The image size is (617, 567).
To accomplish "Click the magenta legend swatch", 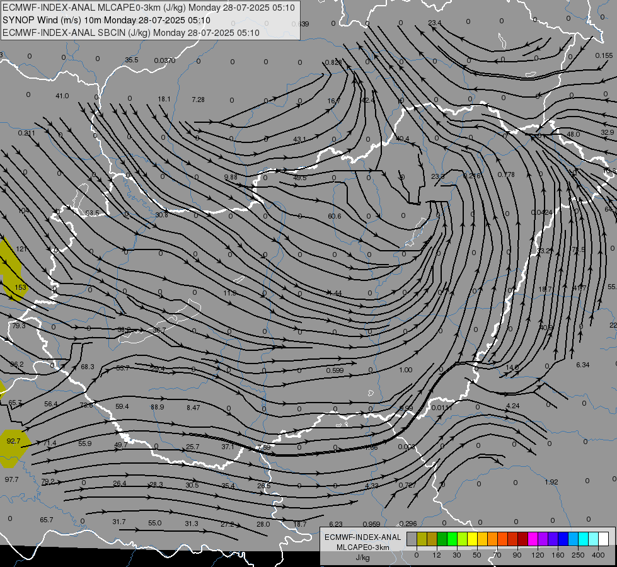I will click(x=533, y=539).
